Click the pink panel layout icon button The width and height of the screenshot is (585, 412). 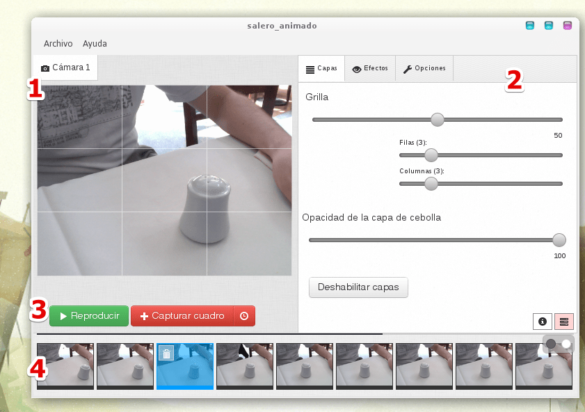(564, 322)
